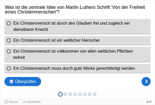Pick 'durch gute Werke gerechtfertigt' radio option
Image resolution: width=155 pixels, height=105 pixels.
(9, 68)
